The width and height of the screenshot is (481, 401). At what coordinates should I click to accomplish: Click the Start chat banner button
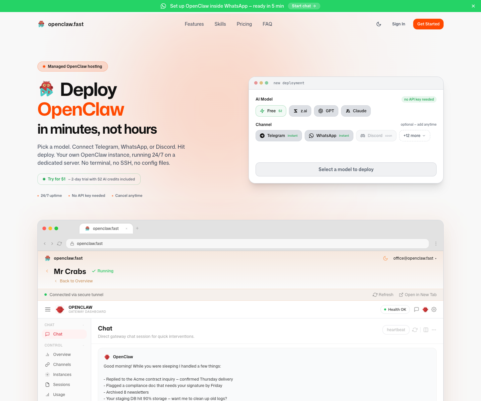pyautogui.click(x=304, y=6)
